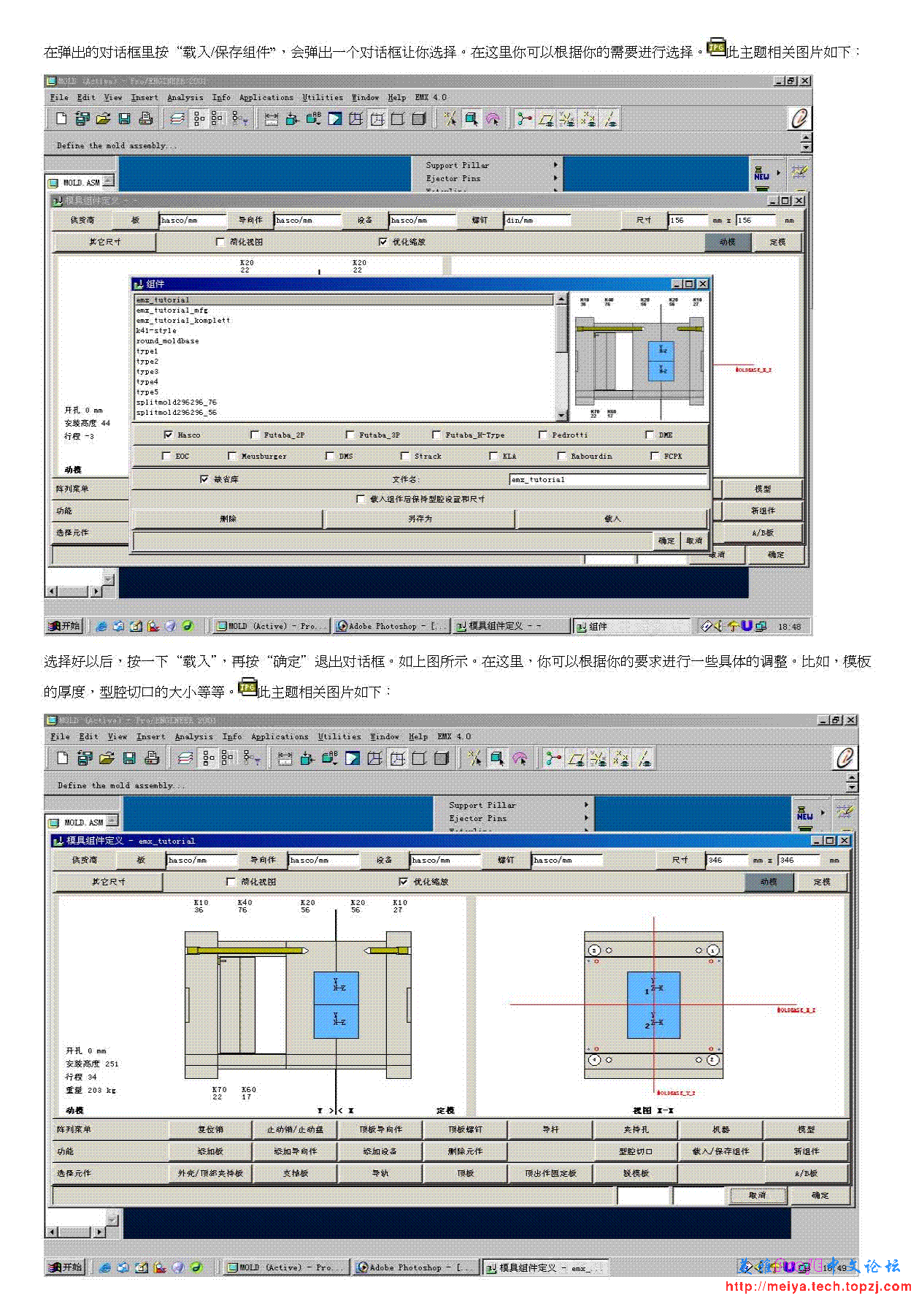The width and height of the screenshot is (919, 1301).
Task: Select Hidden line icon in lower screenshot toolbar
Action: 397,758
